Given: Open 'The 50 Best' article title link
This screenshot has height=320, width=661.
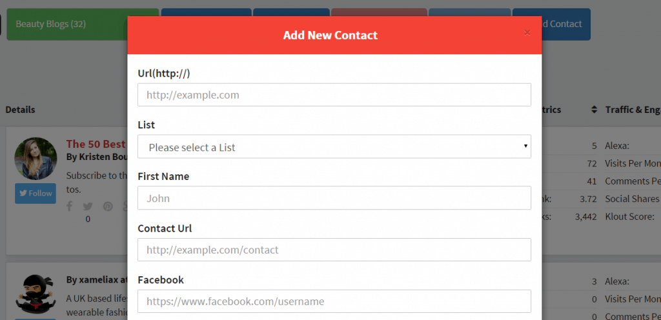Looking at the screenshot, I should click(x=97, y=144).
